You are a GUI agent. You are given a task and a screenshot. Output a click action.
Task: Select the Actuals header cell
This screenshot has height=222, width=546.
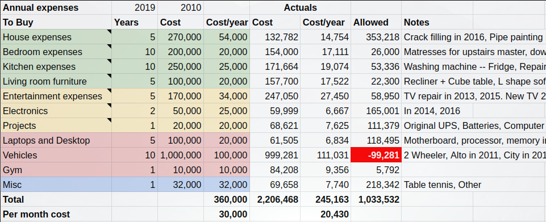[300, 7]
